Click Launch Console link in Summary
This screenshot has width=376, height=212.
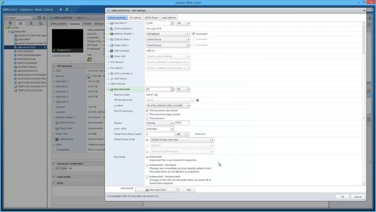61,56
